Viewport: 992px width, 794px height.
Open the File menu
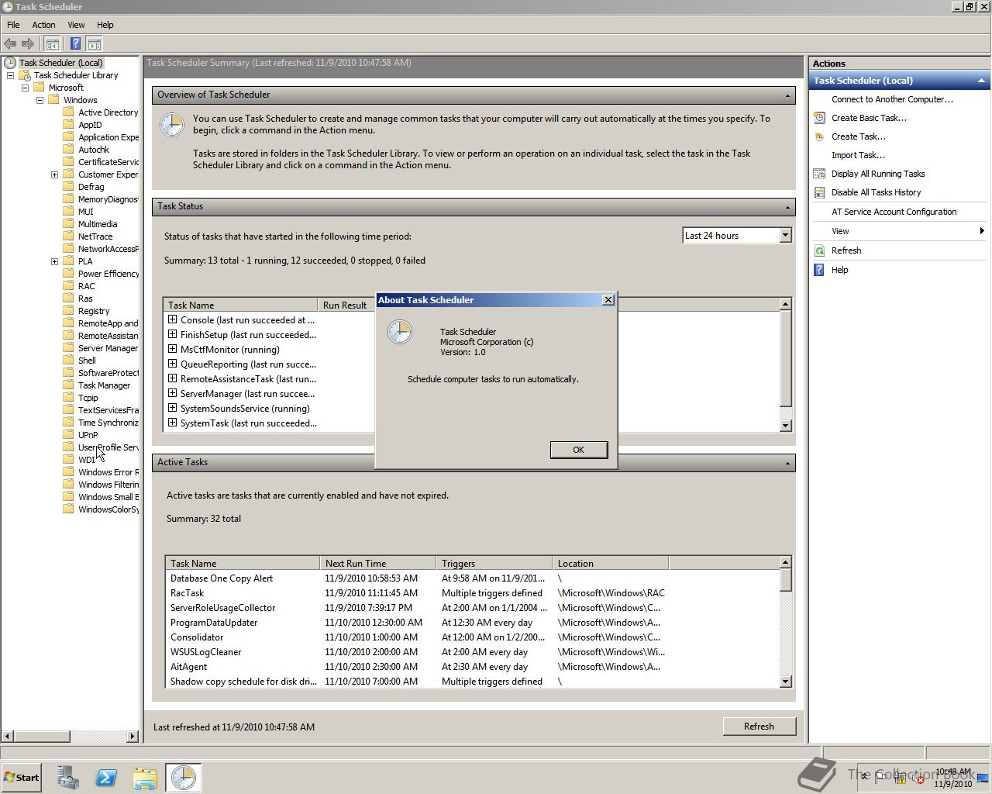[x=13, y=25]
